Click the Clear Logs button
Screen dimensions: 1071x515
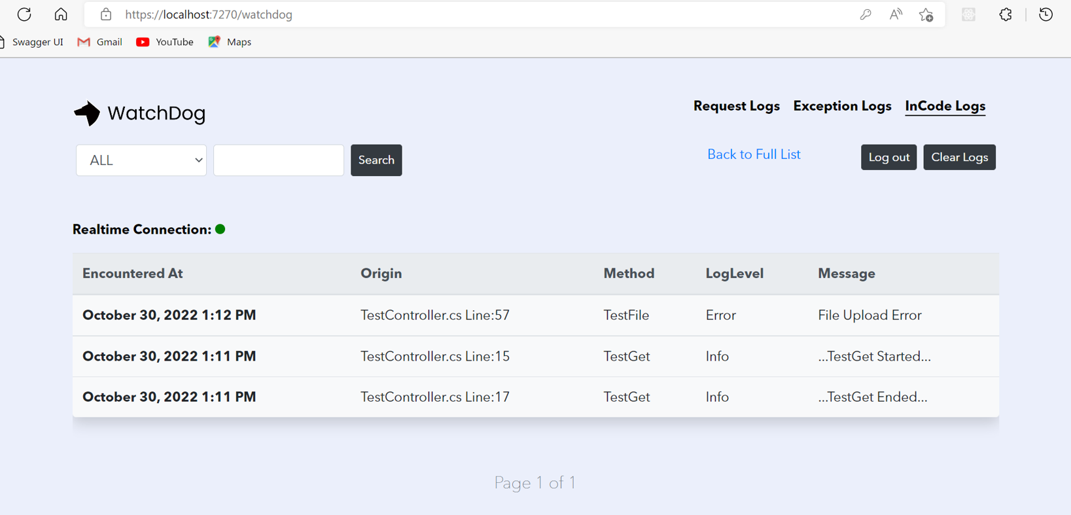click(959, 157)
